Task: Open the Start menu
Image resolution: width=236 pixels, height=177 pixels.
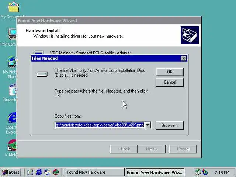Action: (11, 172)
